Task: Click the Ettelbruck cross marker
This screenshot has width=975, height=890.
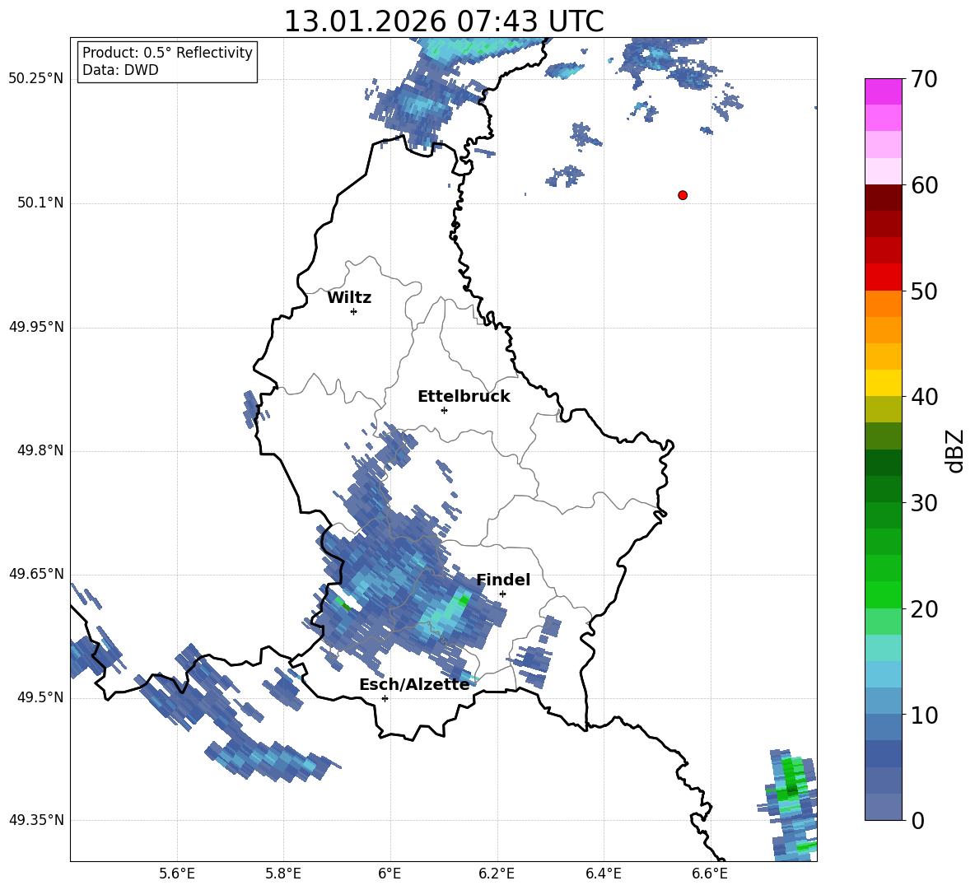Action: 444,410
